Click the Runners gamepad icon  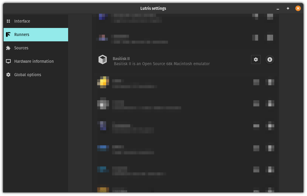pyautogui.click(x=8, y=35)
